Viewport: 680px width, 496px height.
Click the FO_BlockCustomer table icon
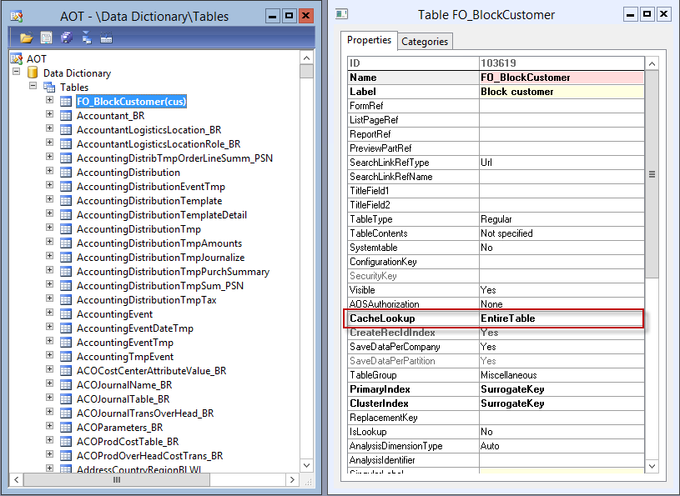pos(65,102)
